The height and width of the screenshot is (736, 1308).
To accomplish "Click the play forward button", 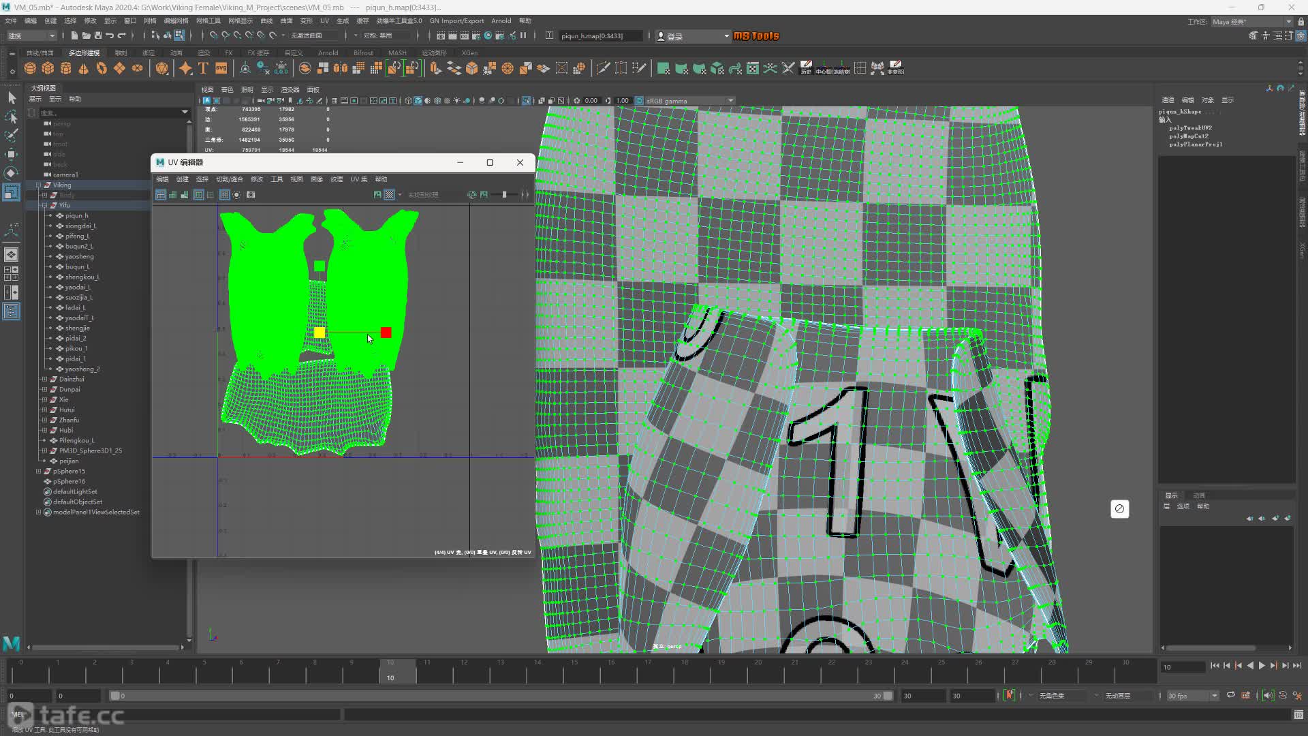I will [1262, 666].
